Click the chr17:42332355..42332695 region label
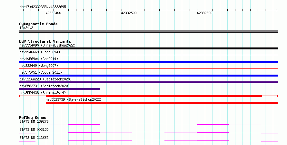This screenshot has width=287, height=145. (x=43, y=7)
